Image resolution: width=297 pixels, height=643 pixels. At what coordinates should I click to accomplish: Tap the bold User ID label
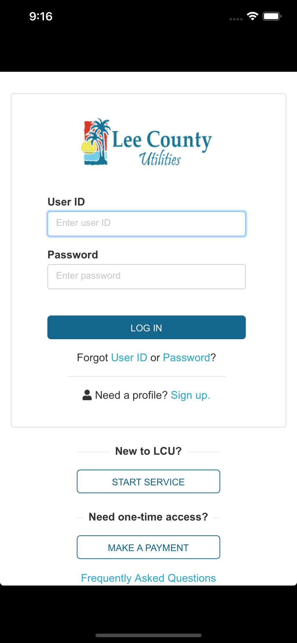point(66,202)
